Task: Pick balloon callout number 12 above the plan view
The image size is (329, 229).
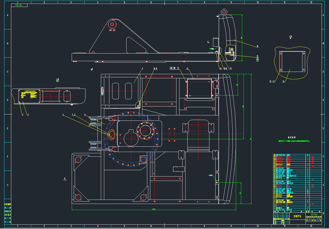Action: pyautogui.click(x=178, y=68)
